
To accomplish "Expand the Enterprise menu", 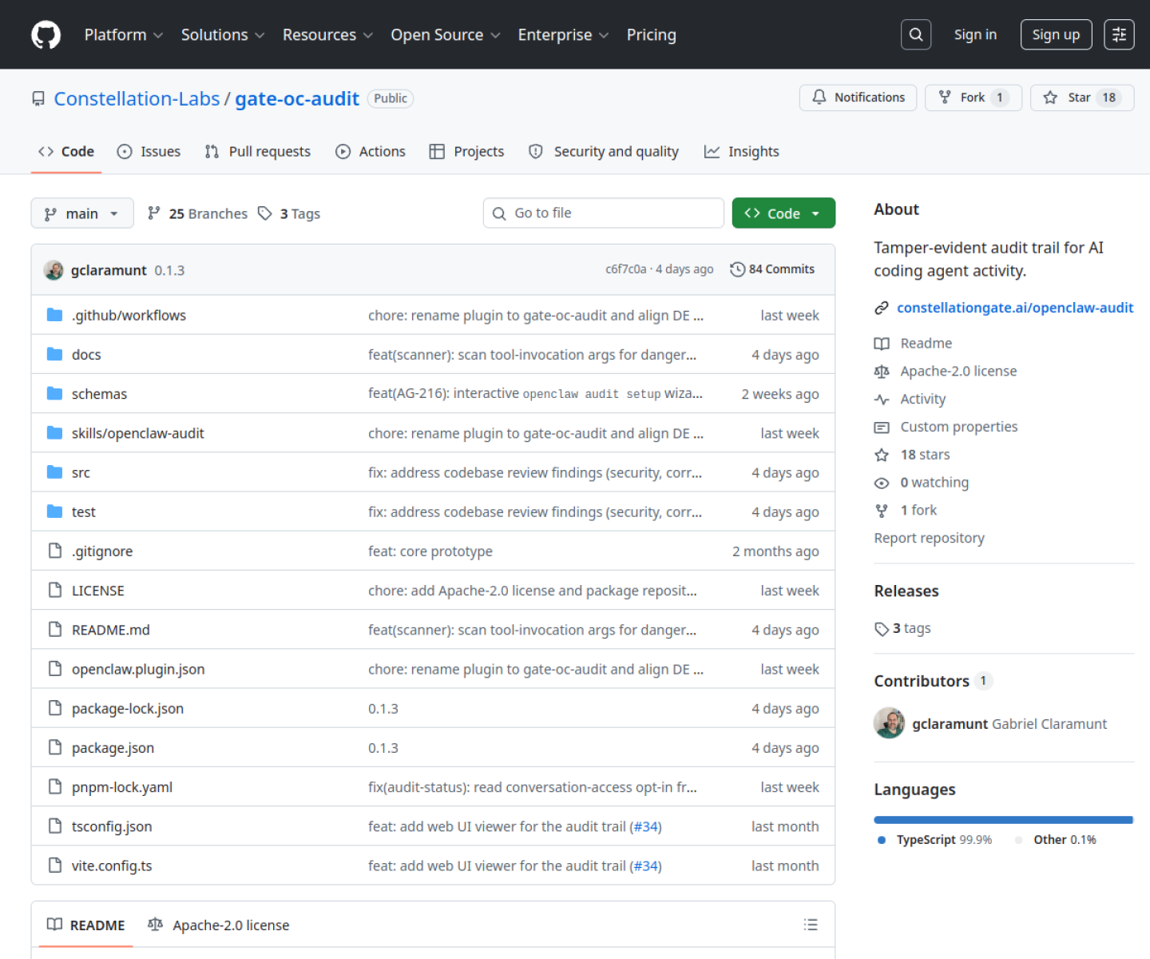I will point(563,35).
